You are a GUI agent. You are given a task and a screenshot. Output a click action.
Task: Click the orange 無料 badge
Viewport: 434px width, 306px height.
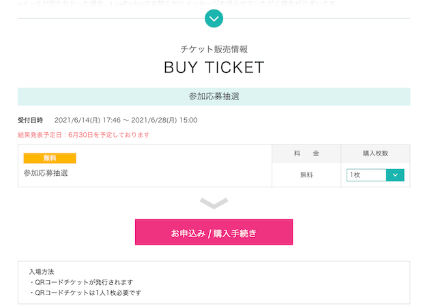coord(50,158)
